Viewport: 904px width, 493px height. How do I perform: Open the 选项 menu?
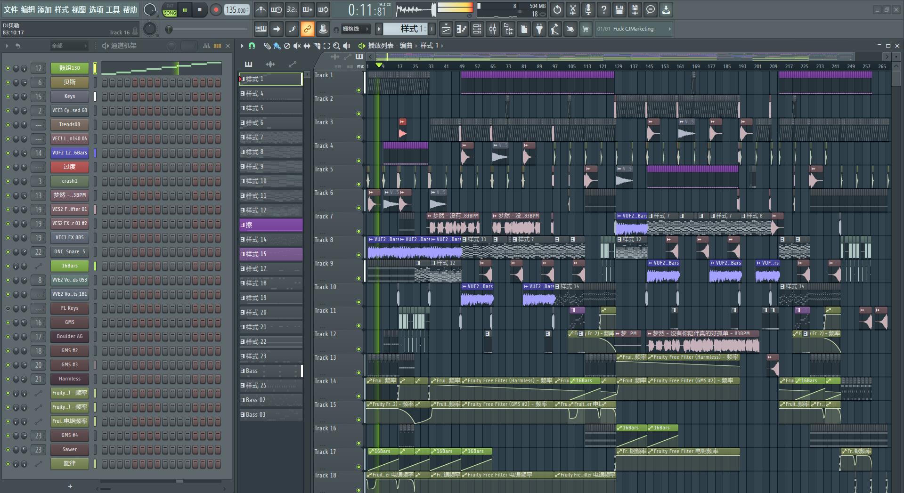(x=96, y=9)
